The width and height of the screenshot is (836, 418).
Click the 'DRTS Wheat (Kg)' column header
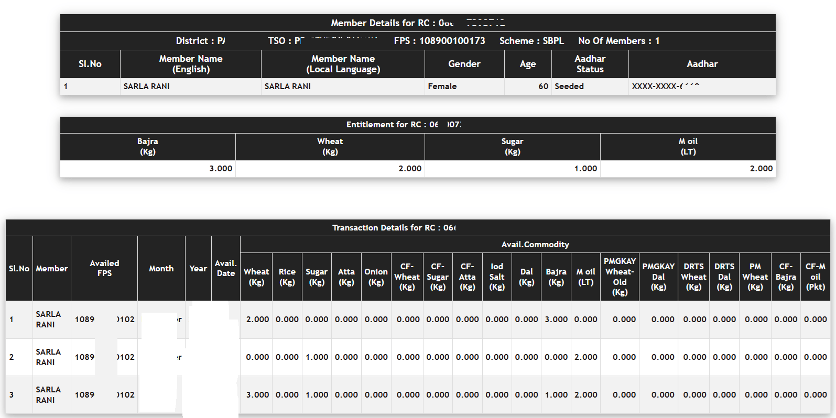click(x=694, y=277)
